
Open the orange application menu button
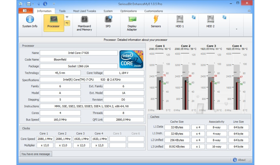point(26,11)
